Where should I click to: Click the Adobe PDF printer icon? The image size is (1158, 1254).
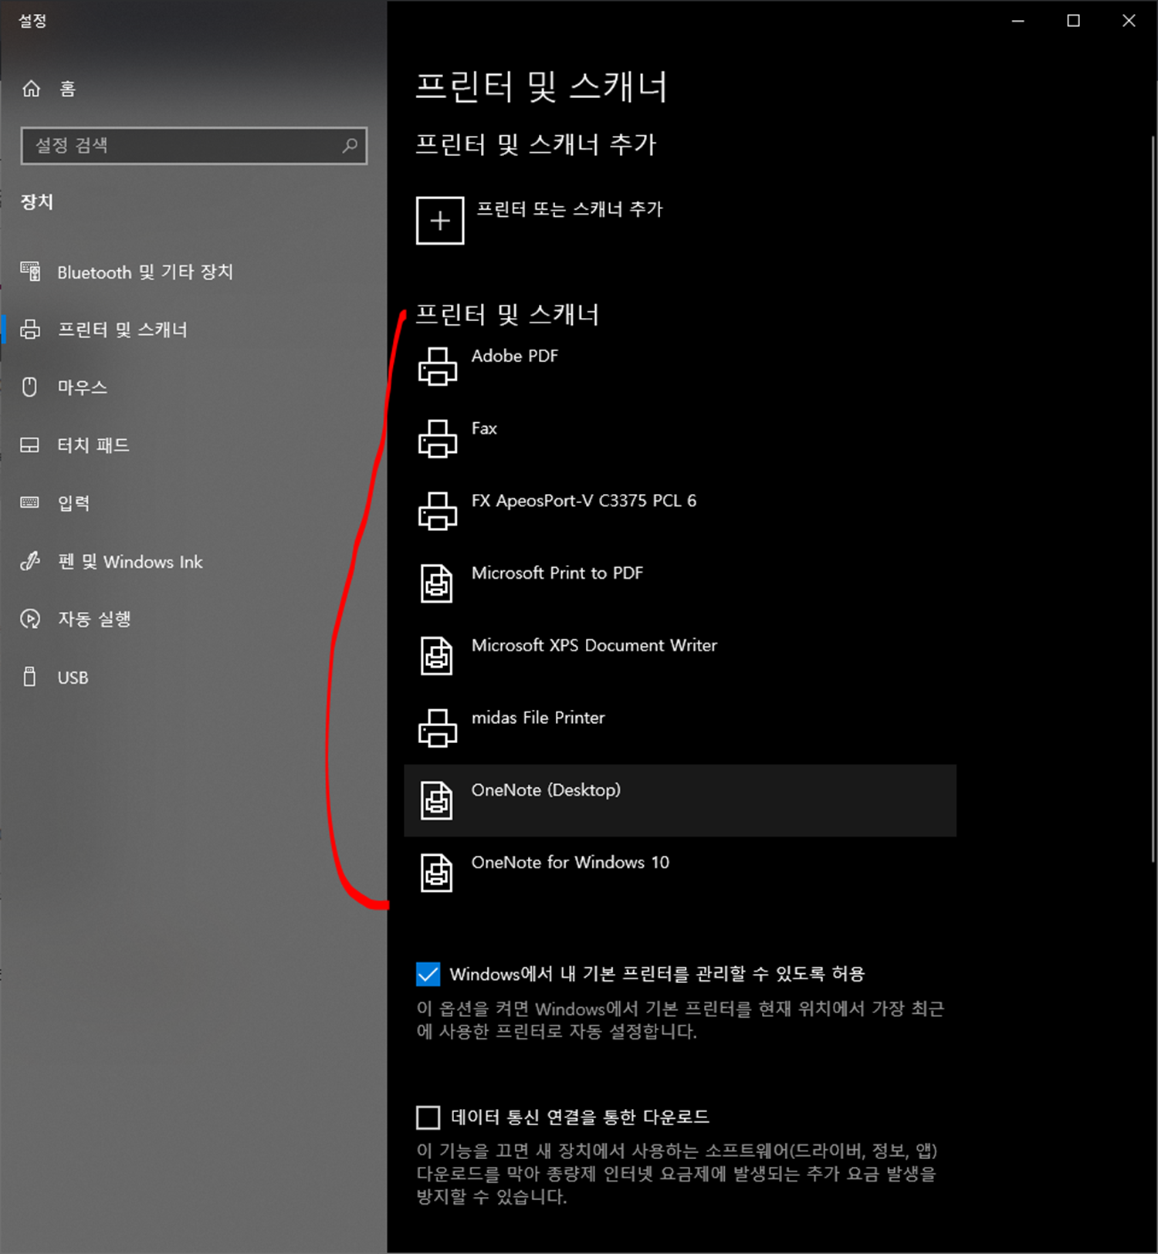438,366
